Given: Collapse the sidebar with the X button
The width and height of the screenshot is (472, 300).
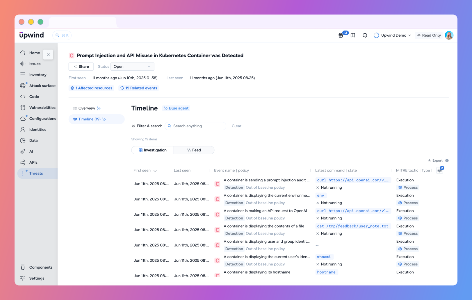Looking at the screenshot, I should pos(48,54).
